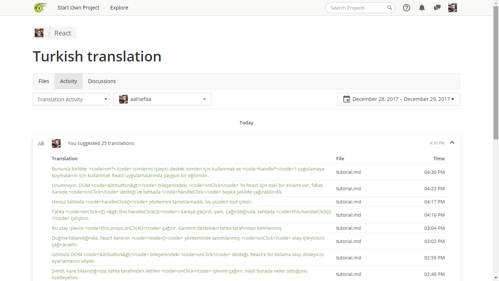Click the calendar icon in date range
This screenshot has width=499, height=281.
347,99
